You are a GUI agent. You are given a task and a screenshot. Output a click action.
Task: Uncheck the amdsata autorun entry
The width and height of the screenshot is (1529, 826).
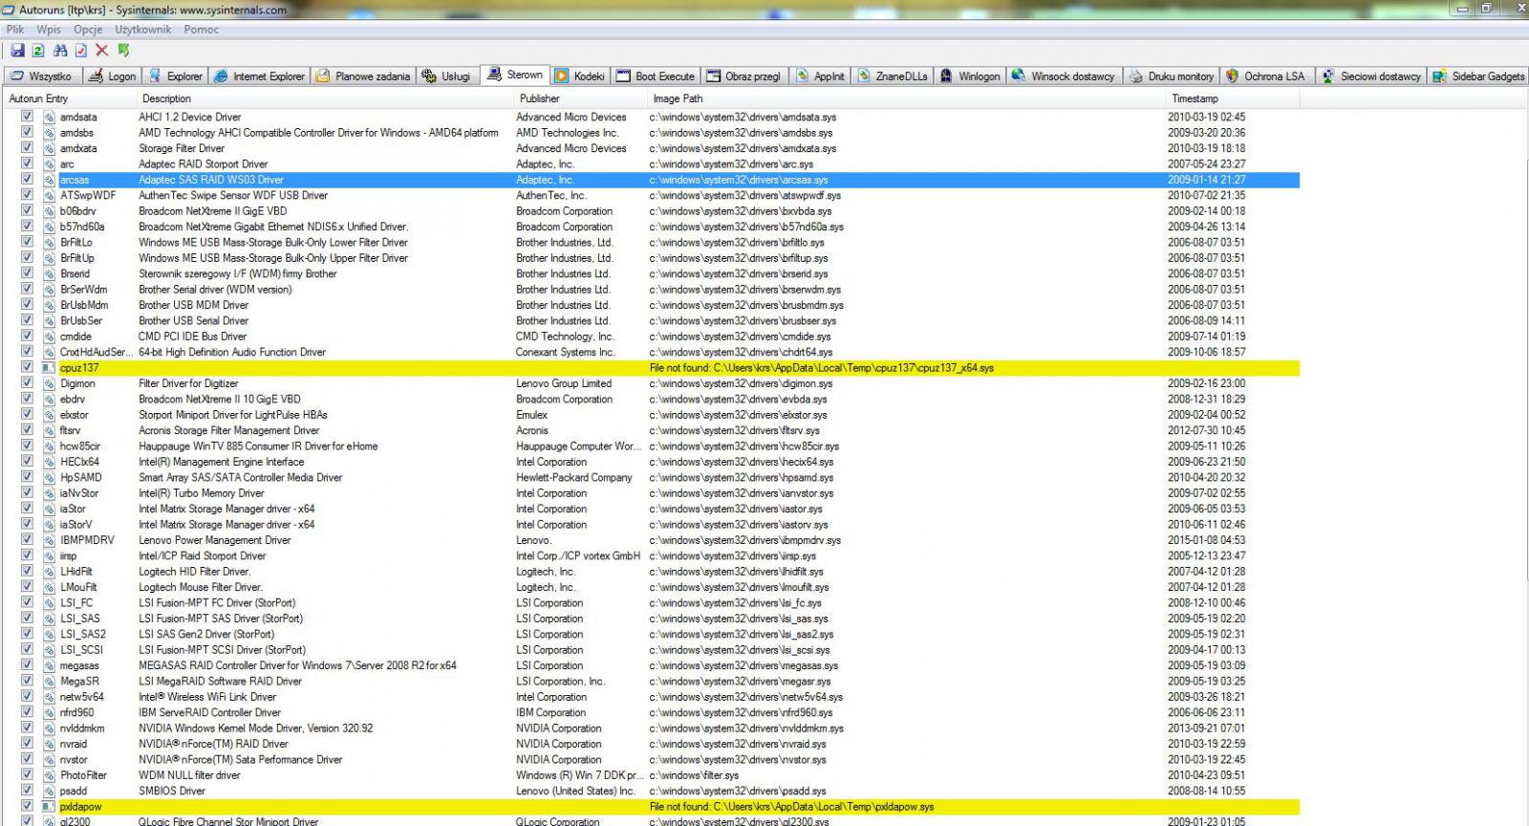point(27,117)
